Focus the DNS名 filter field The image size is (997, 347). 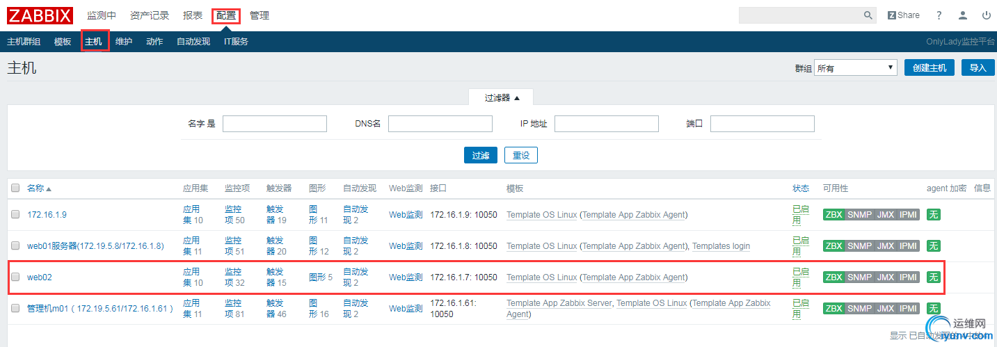440,124
